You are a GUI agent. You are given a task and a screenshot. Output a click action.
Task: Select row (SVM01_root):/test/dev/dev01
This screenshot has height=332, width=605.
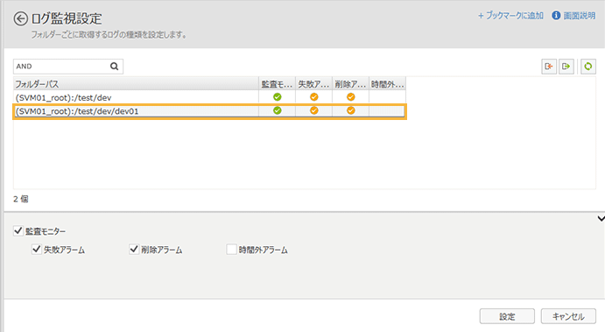point(209,111)
